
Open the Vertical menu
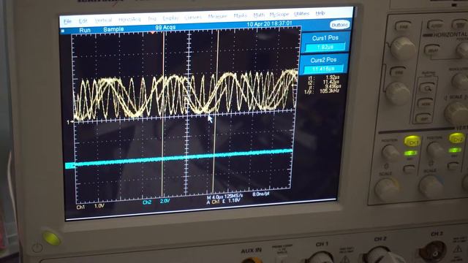(x=103, y=20)
